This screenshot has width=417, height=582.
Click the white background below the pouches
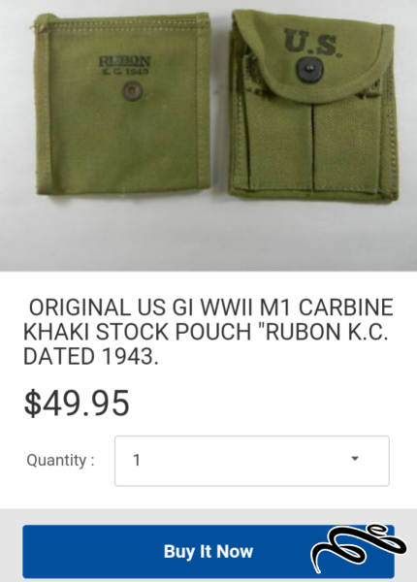click(x=208, y=238)
